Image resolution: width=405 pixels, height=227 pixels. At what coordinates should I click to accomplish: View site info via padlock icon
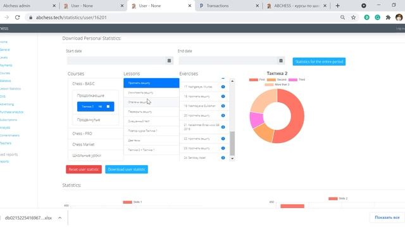(x=30, y=18)
